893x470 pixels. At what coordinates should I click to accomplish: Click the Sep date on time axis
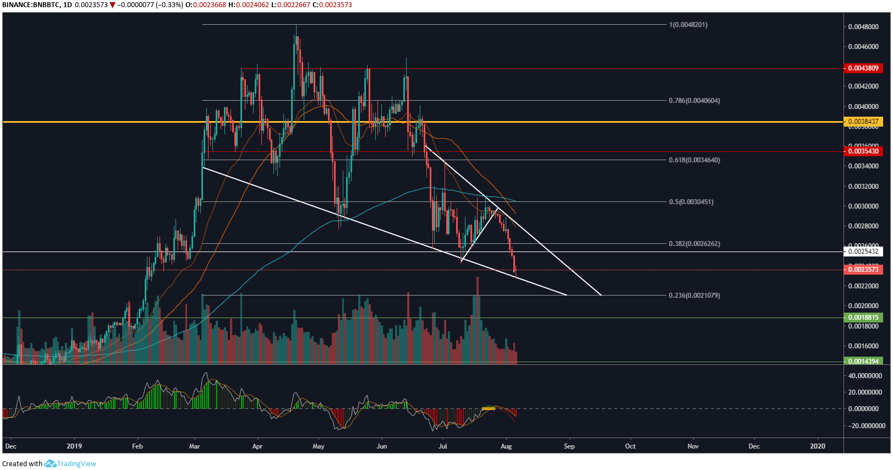coord(569,446)
